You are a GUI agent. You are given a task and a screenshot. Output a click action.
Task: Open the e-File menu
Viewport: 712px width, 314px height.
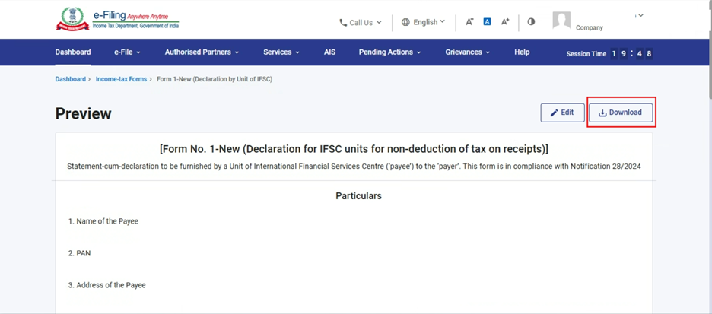point(127,52)
